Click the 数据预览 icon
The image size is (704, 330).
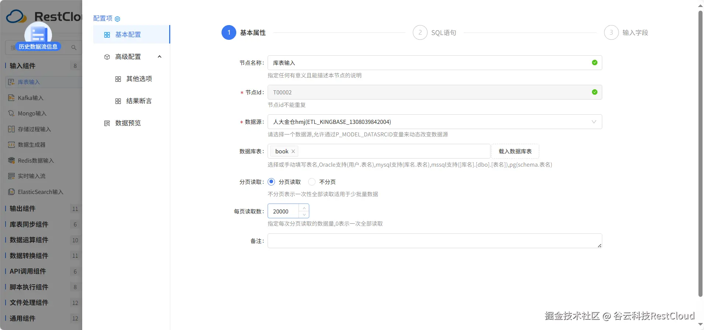coord(107,123)
